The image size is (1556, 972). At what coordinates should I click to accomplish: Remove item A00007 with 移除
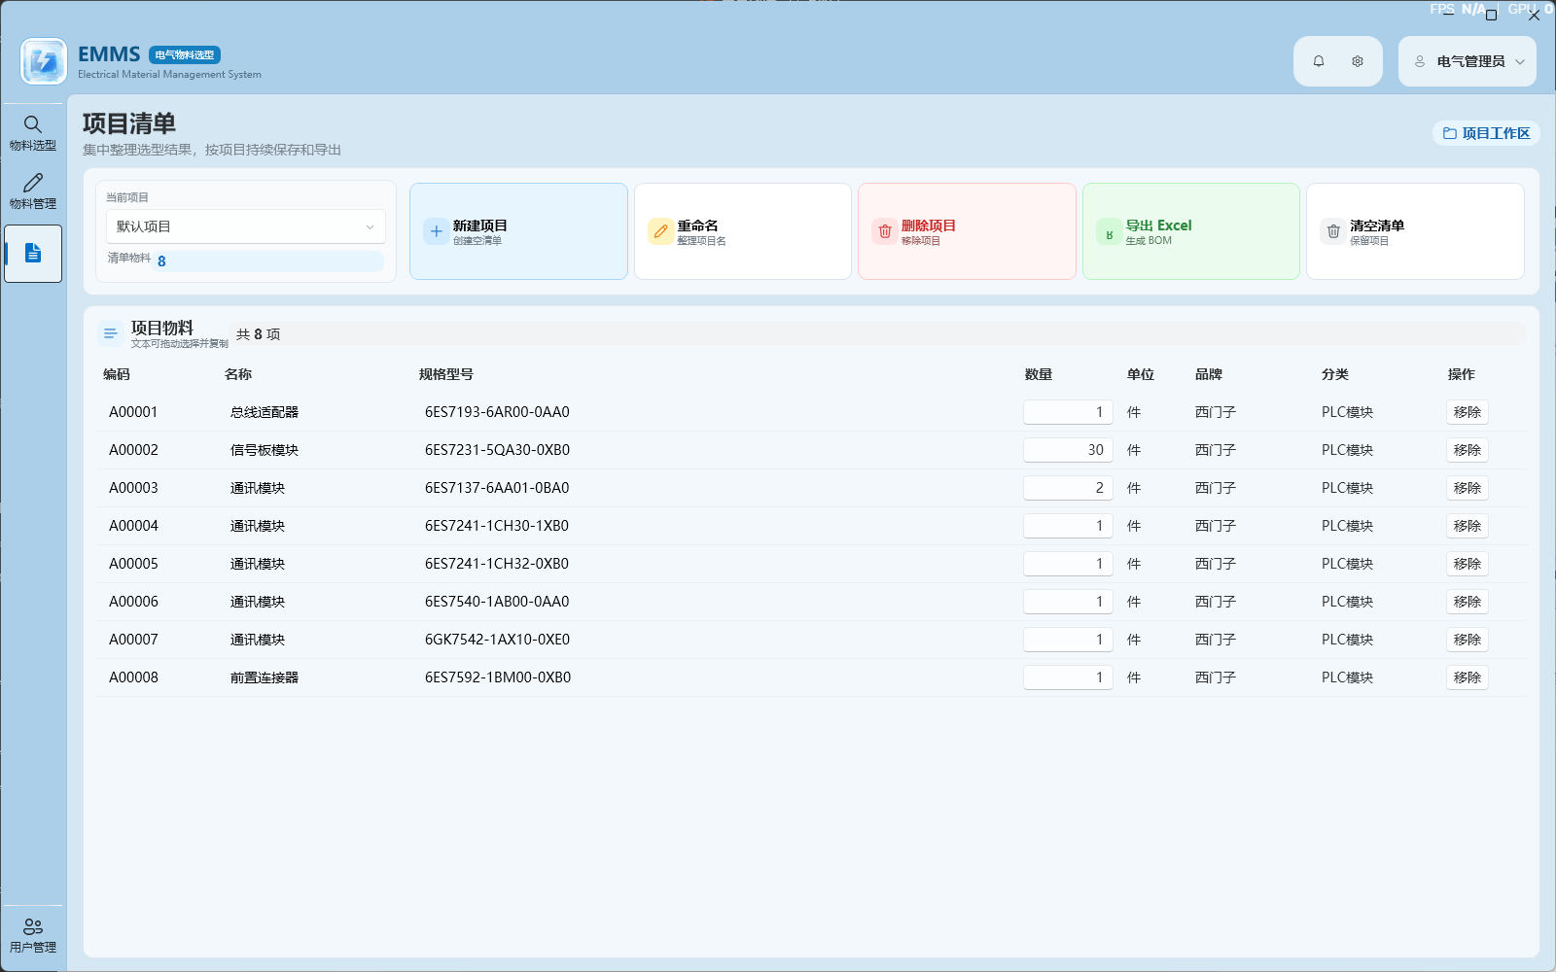tap(1468, 640)
